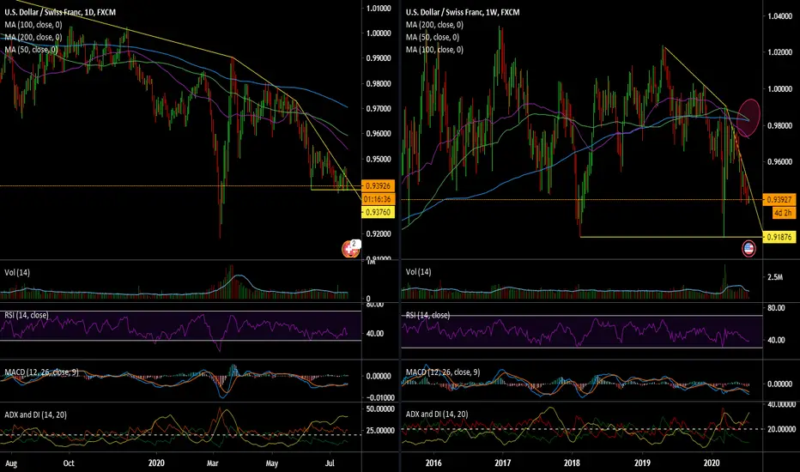Click MA (50, close, 0) legend on 1W chart

click(x=433, y=37)
